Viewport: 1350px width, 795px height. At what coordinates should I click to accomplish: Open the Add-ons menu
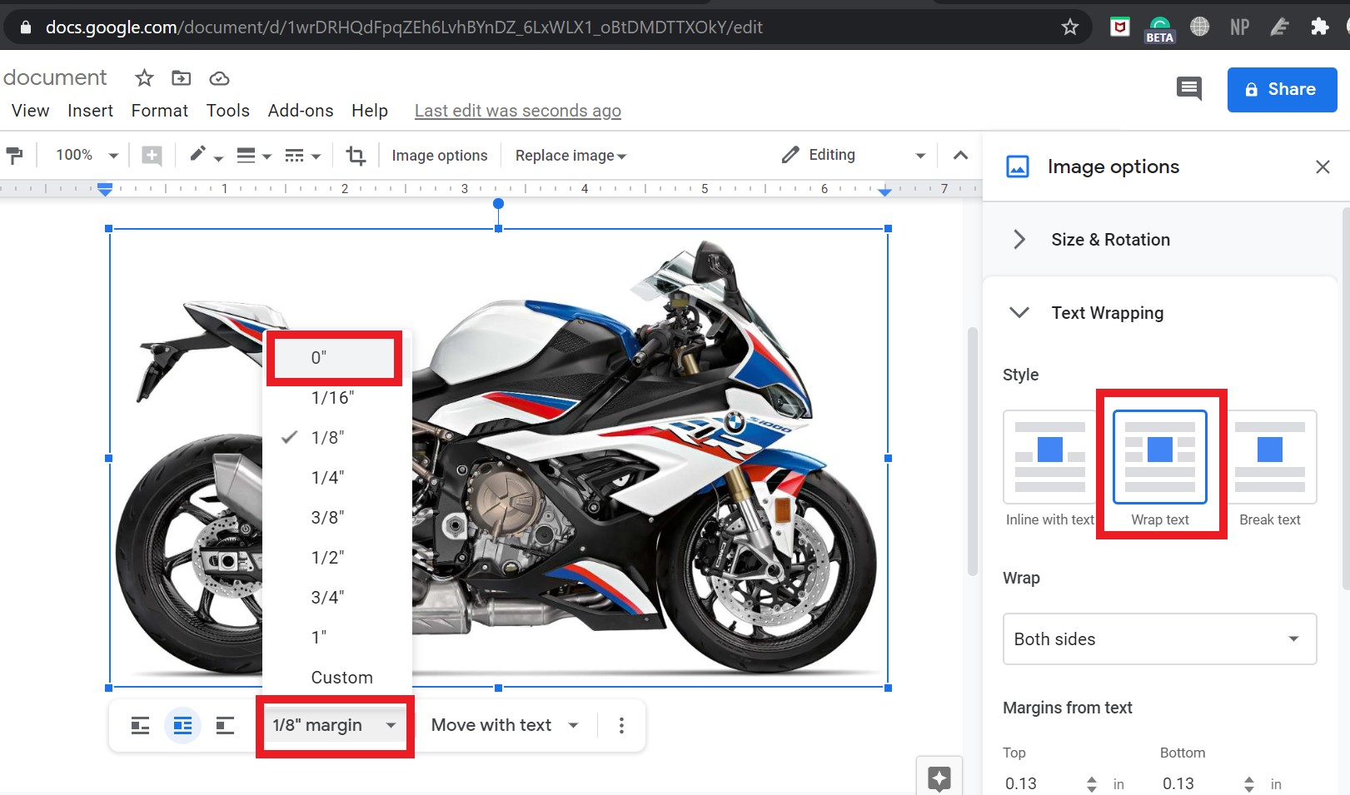(300, 110)
